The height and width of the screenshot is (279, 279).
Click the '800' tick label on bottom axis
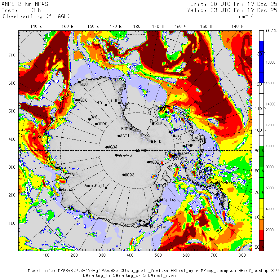coord(242,255)
